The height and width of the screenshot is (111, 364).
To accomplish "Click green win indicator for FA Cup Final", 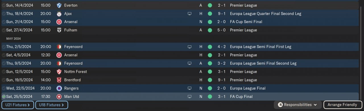I will click(210, 96).
